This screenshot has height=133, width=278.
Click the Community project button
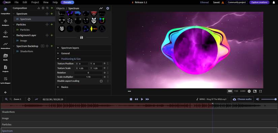[x=237, y=2]
